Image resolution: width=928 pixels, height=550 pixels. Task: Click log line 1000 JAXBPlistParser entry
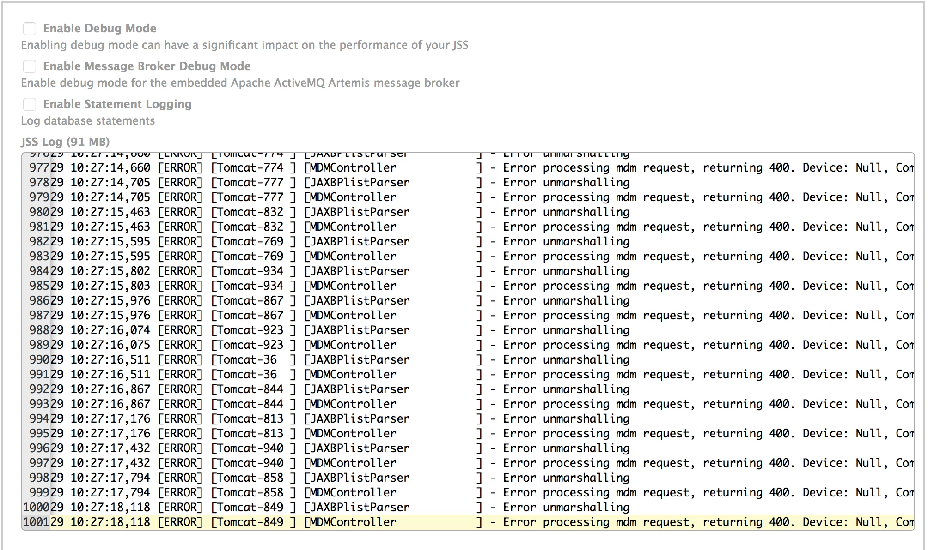(468, 508)
